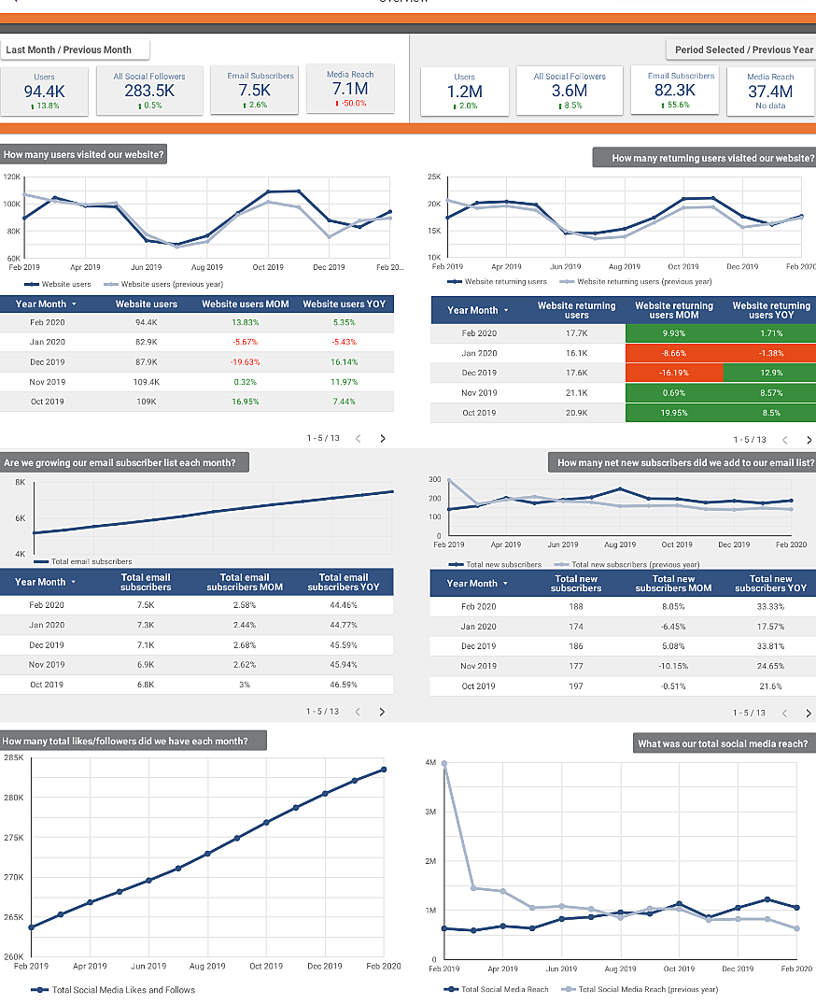The image size is (816, 1004).
Task: Click the Media Reach 7.1M scorecard
Action: (x=350, y=91)
